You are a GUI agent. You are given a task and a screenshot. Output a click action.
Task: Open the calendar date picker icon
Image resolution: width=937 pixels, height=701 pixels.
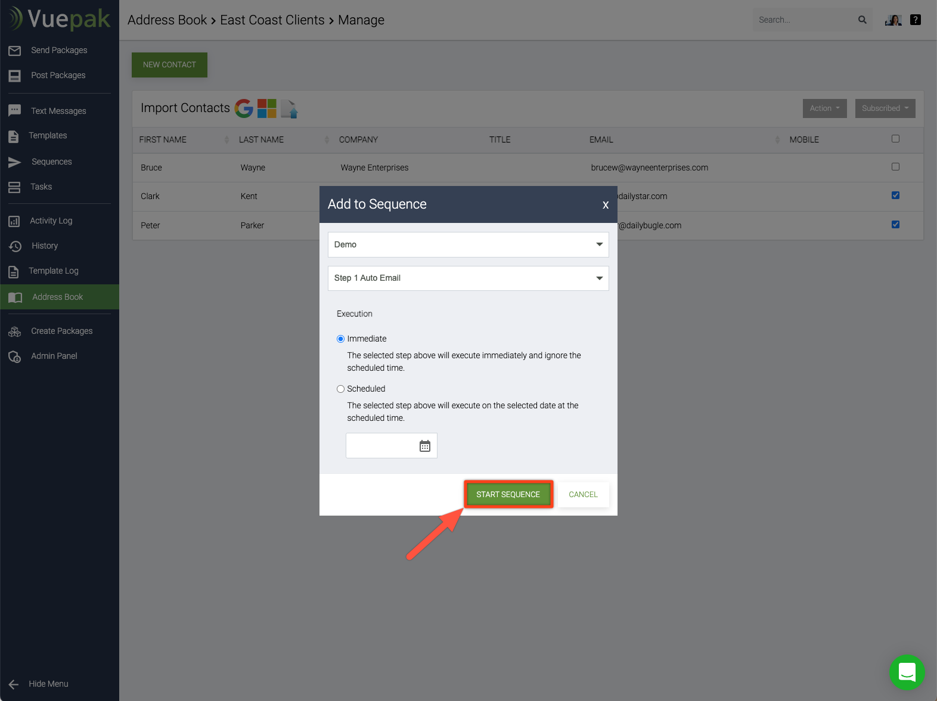point(424,446)
